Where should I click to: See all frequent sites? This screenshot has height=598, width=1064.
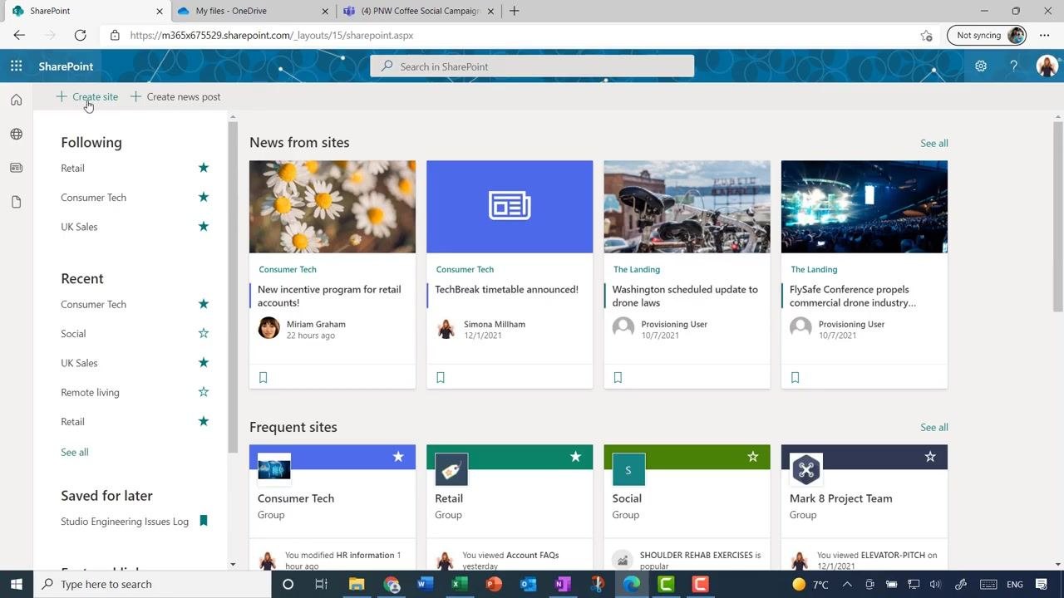[x=934, y=427]
